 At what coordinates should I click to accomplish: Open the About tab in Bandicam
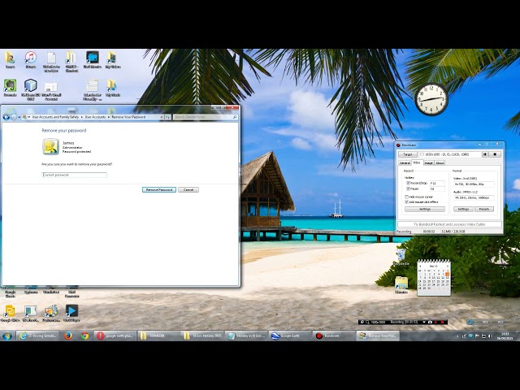440,162
